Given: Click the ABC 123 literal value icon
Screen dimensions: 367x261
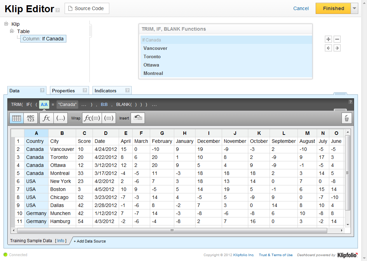Looking at the screenshot, I should point(31,118).
